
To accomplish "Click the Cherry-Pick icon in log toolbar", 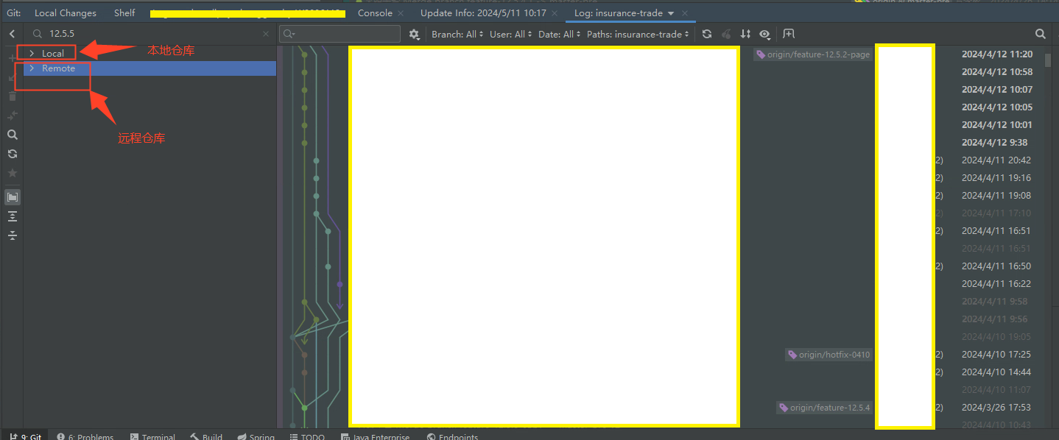I will pos(726,34).
